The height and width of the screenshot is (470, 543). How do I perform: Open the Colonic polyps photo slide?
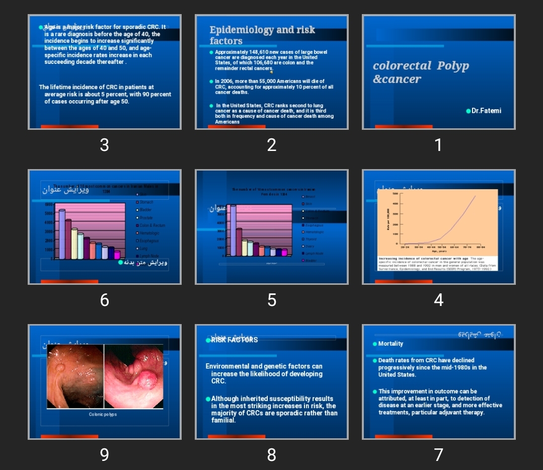[104, 382]
